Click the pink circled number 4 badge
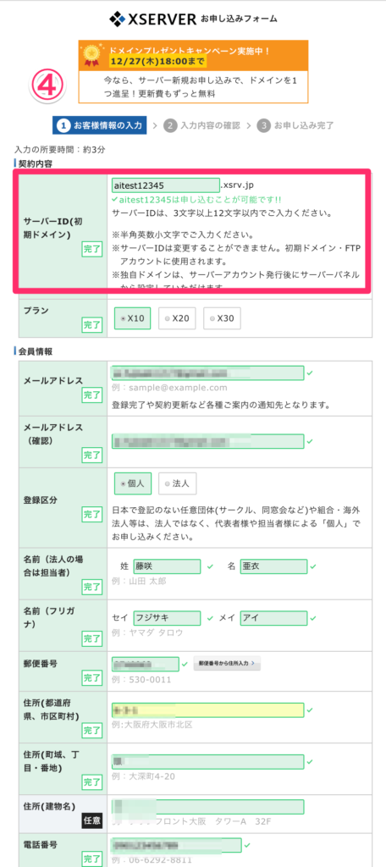Screen dimensions: 386x867 click(x=47, y=86)
